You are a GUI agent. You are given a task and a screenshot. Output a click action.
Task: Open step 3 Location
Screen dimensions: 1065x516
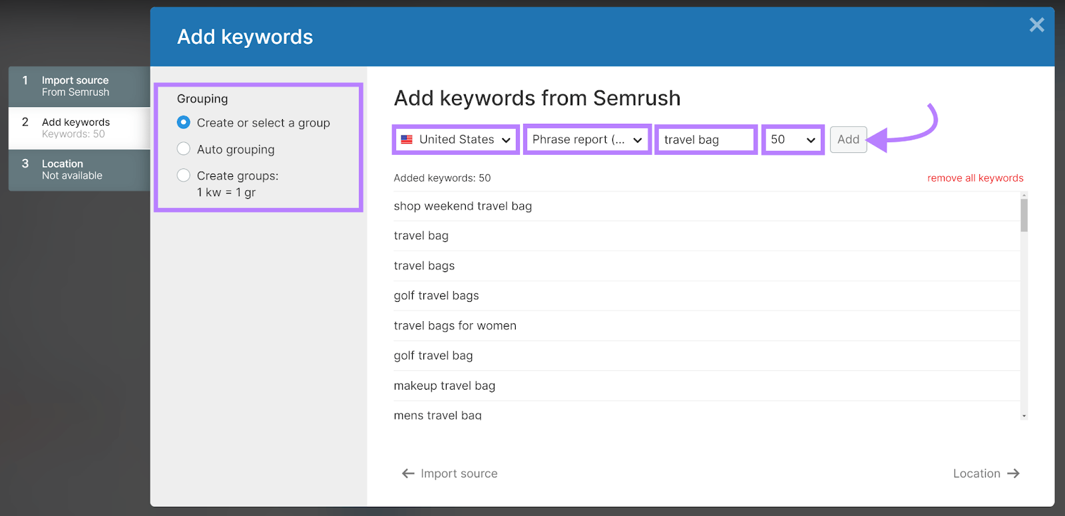(79, 170)
